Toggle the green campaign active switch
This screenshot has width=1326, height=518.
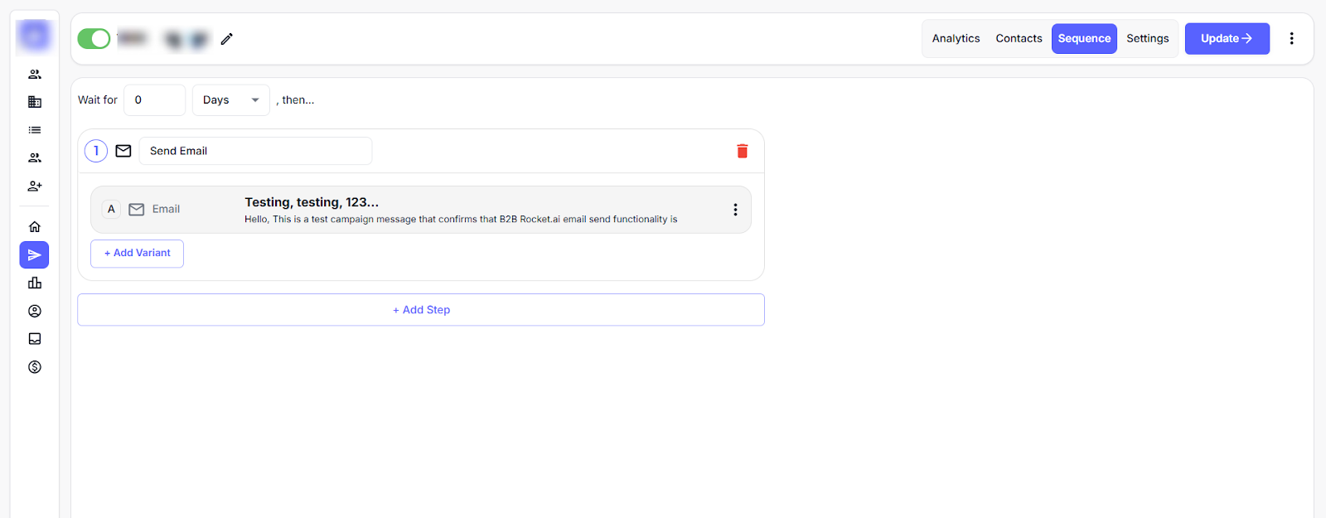94,39
